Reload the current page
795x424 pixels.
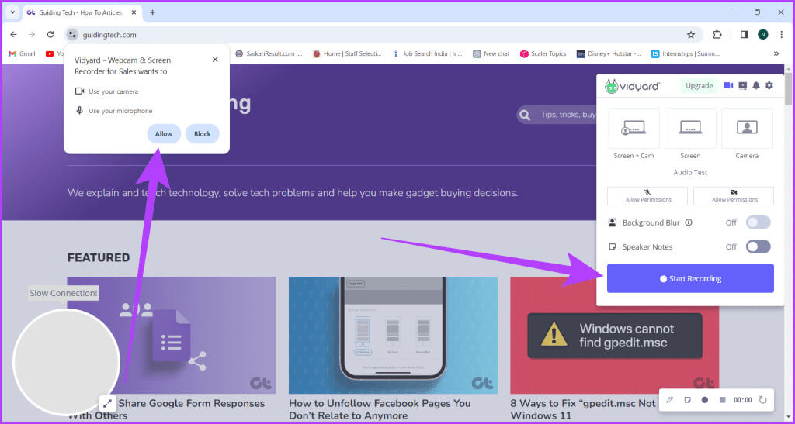tap(50, 34)
